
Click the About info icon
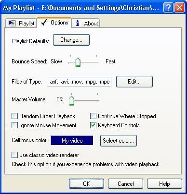(78, 23)
